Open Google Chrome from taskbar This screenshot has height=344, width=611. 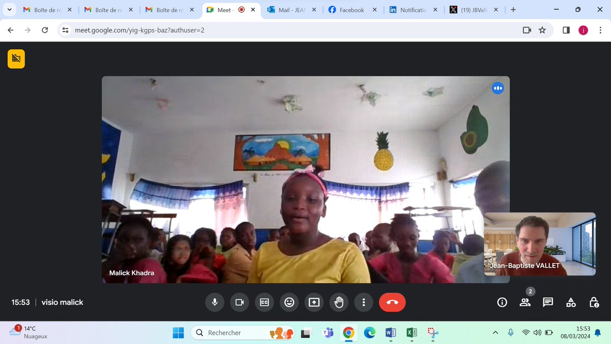[349, 333]
